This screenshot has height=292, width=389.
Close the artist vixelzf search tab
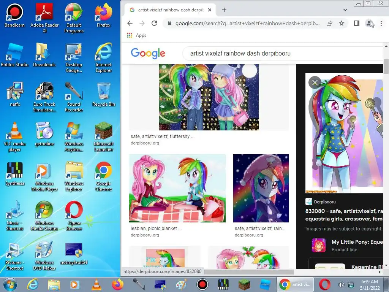[210, 10]
